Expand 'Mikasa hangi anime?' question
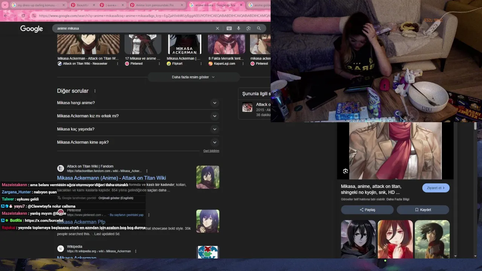Viewport: 482px width, 271px height. pos(138,103)
